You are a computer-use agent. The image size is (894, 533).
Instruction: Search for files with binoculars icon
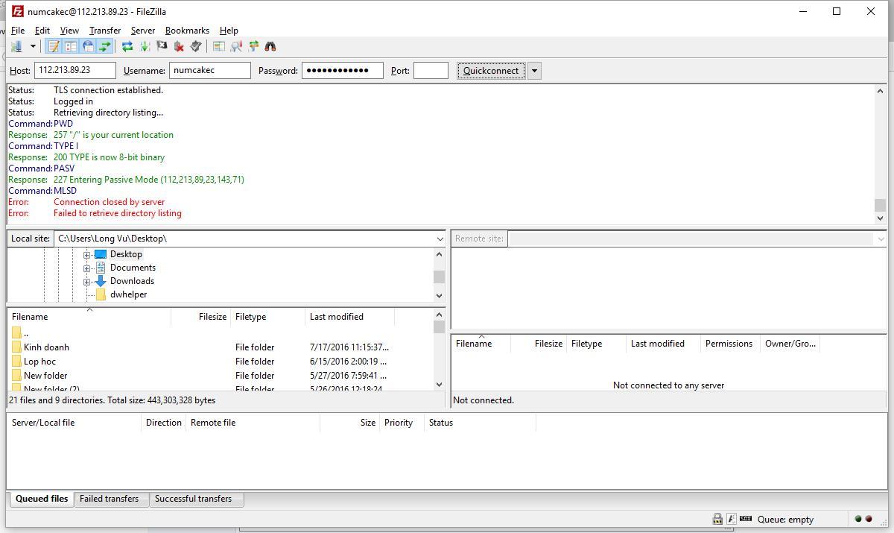click(x=270, y=46)
